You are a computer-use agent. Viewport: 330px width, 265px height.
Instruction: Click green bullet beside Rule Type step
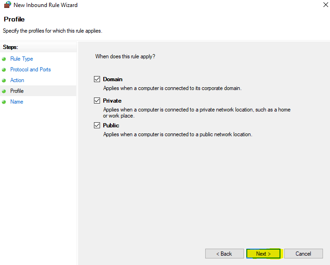point(4,59)
